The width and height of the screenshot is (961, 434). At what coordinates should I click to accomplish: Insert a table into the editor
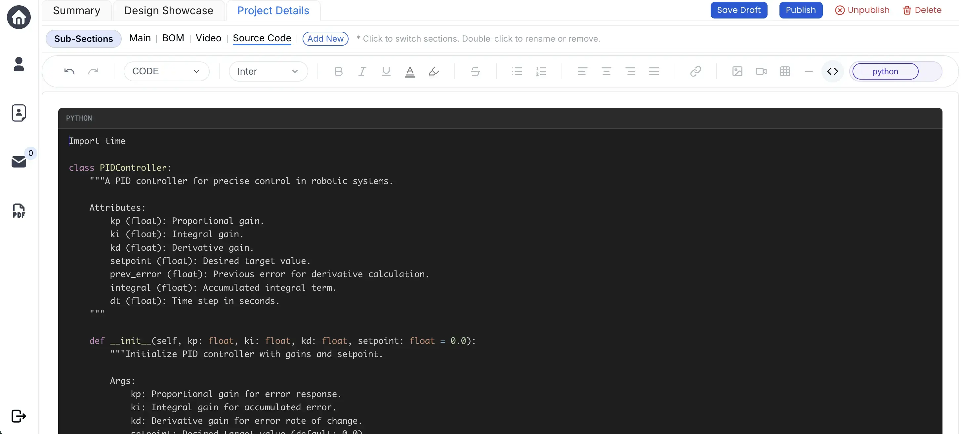785,71
